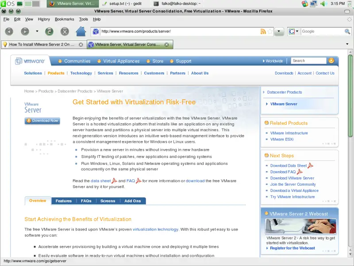The image size is (354, 266).
Task: Open the network monitor tray icon
Action: [x=314, y=4]
